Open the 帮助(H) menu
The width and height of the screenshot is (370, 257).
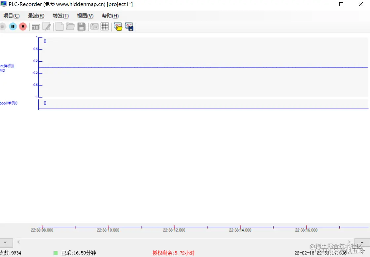tap(110, 16)
